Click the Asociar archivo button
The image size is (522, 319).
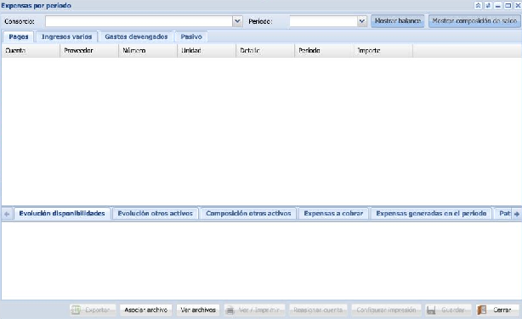146,310
